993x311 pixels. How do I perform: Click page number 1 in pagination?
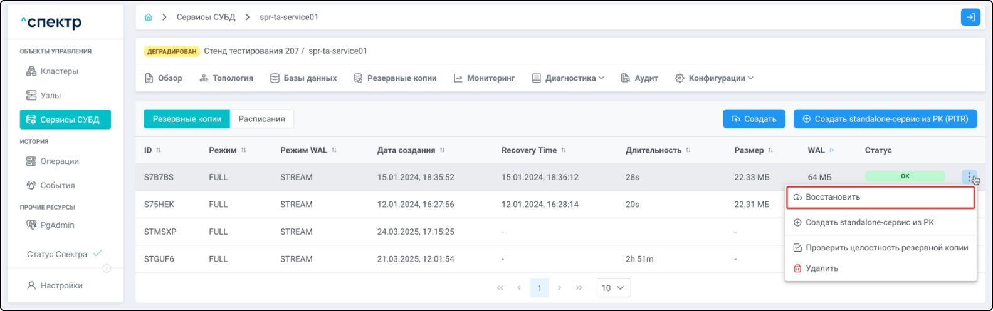[x=539, y=288]
